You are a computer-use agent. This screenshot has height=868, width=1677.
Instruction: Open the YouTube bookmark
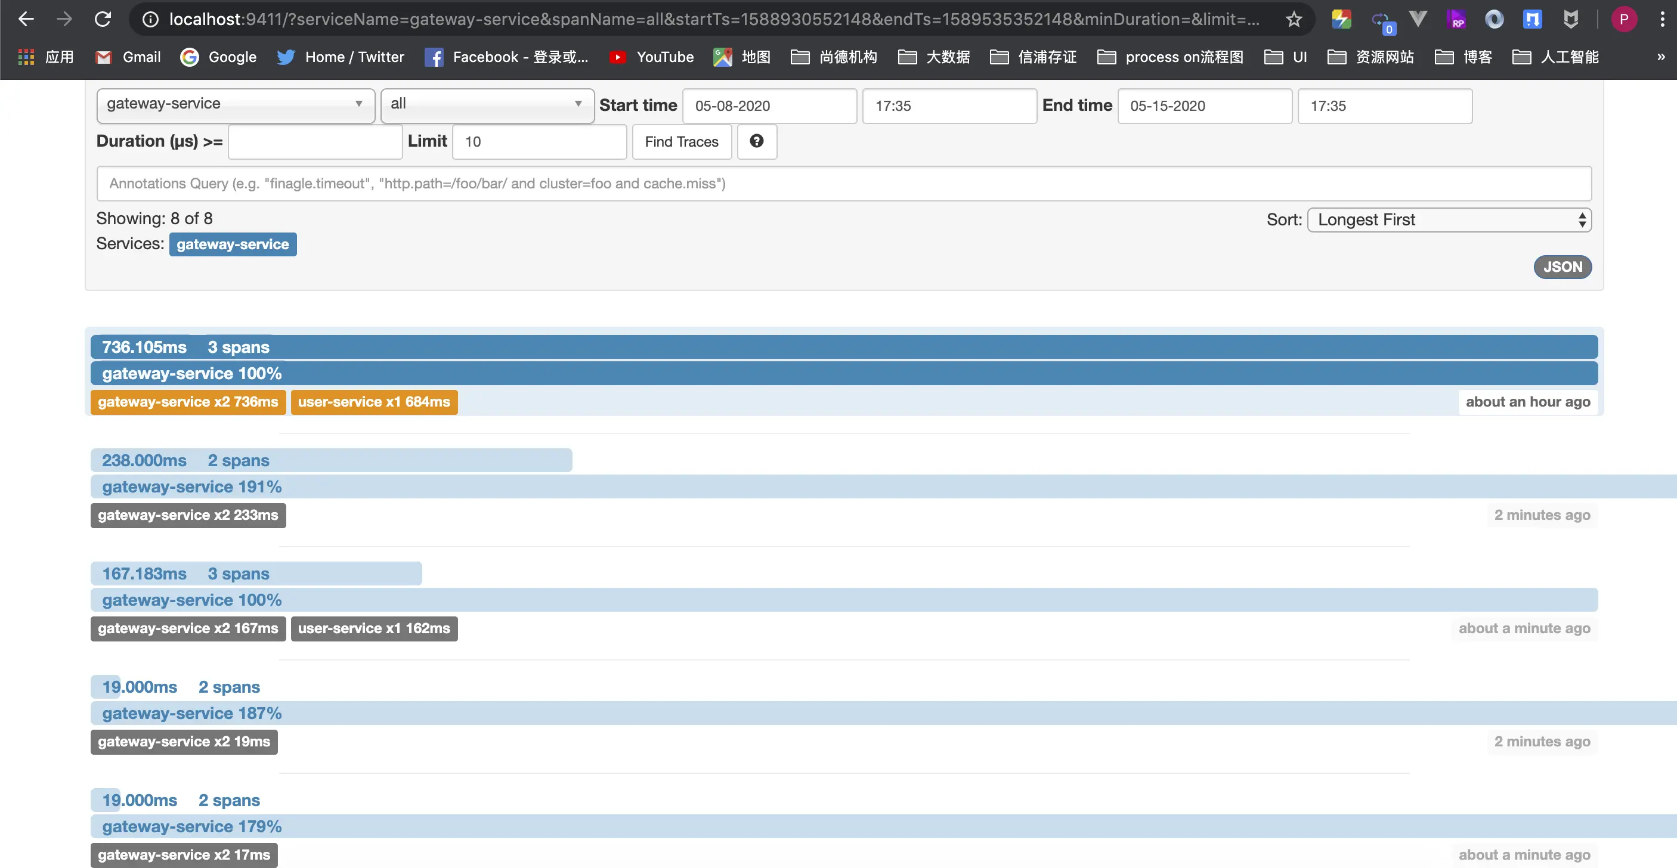click(x=652, y=57)
